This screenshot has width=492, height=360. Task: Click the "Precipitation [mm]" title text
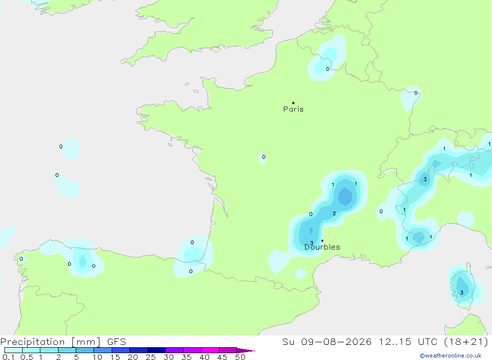(51, 342)
